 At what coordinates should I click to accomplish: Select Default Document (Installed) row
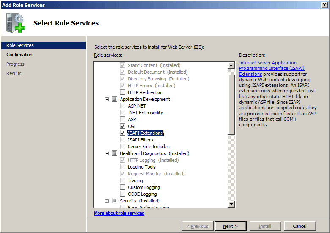158,72
